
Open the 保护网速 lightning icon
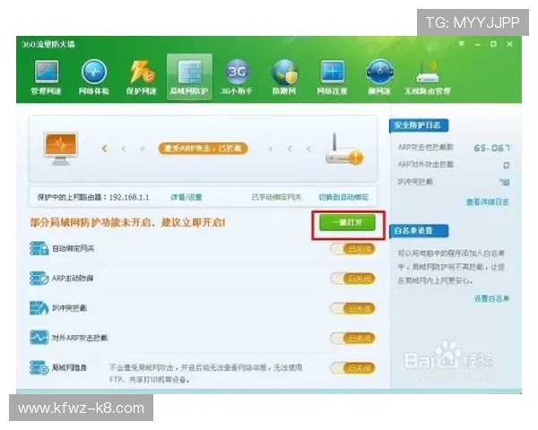pyautogui.click(x=142, y=77)
